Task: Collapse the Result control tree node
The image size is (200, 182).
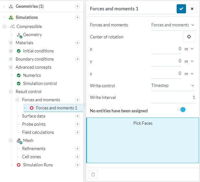Action: [11, 91]
